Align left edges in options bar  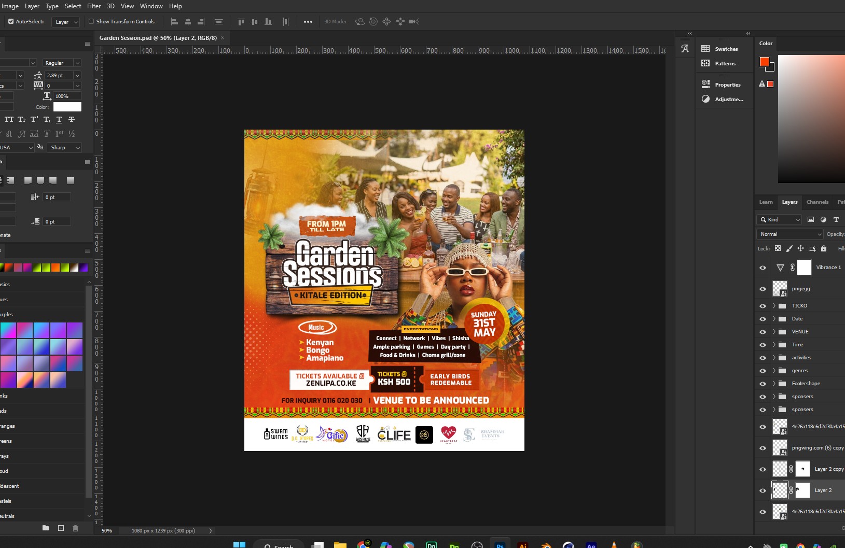174,22
